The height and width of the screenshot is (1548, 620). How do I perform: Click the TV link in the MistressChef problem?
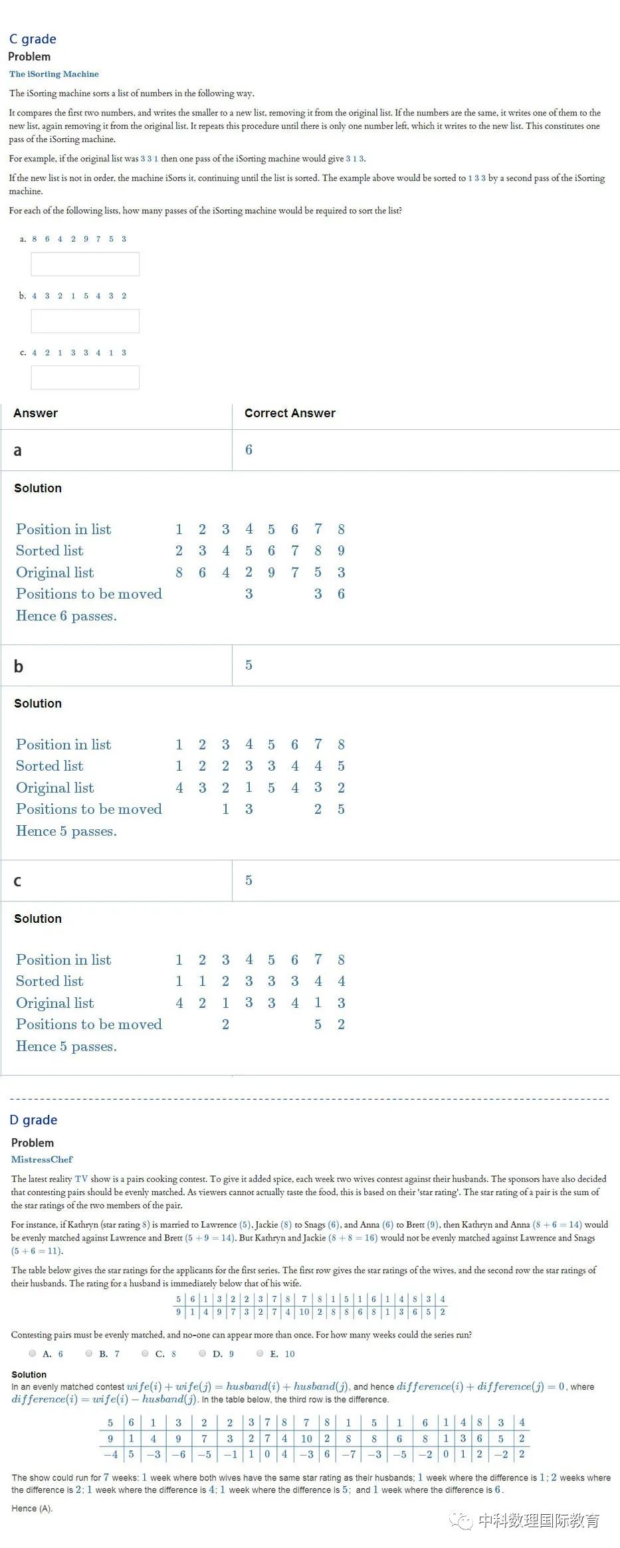(x=81, y=1179)
